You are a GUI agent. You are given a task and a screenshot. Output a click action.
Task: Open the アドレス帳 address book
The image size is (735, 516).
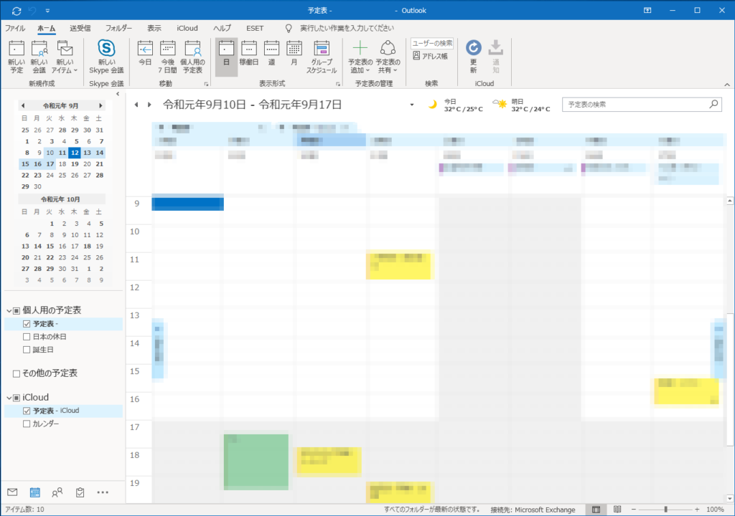431,56
